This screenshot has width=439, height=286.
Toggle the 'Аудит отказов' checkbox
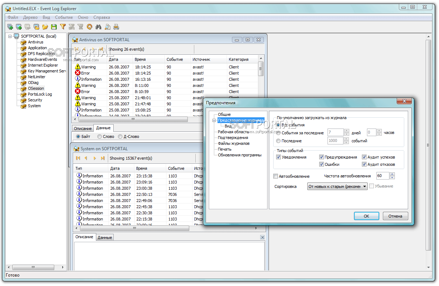pyautogui.click(x=364, y=164)
